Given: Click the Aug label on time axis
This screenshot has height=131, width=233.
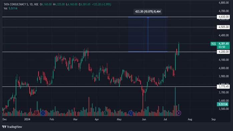Looking at the screenshot, I should click(x=190, y=119).
